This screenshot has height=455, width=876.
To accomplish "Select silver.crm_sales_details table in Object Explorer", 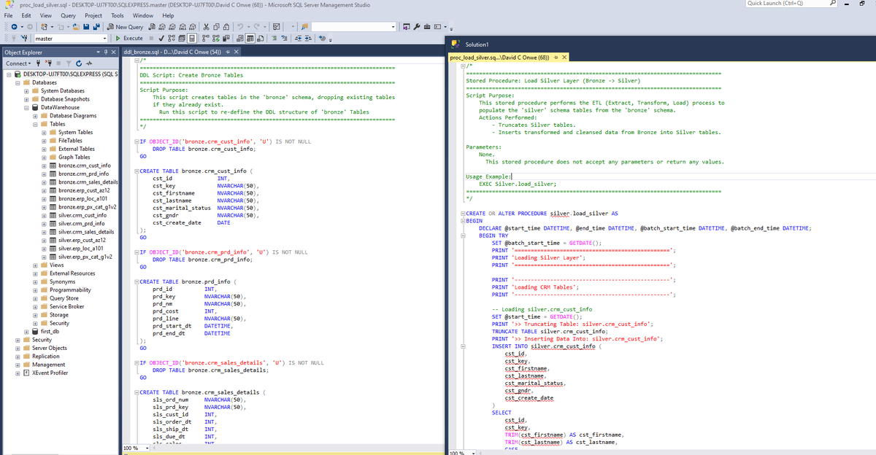I will pyautogui.click(x=85, y=232).
